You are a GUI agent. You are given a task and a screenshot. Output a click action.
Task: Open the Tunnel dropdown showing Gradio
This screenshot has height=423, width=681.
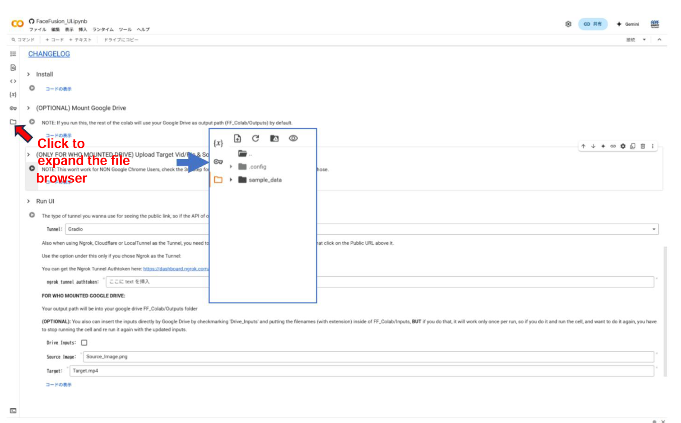pyautogui.click(x=361, y=229)
